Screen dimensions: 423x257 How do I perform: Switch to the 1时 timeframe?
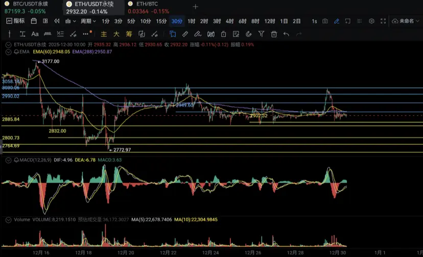click(191, 21)
